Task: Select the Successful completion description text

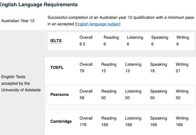Action: pos(121,21)
